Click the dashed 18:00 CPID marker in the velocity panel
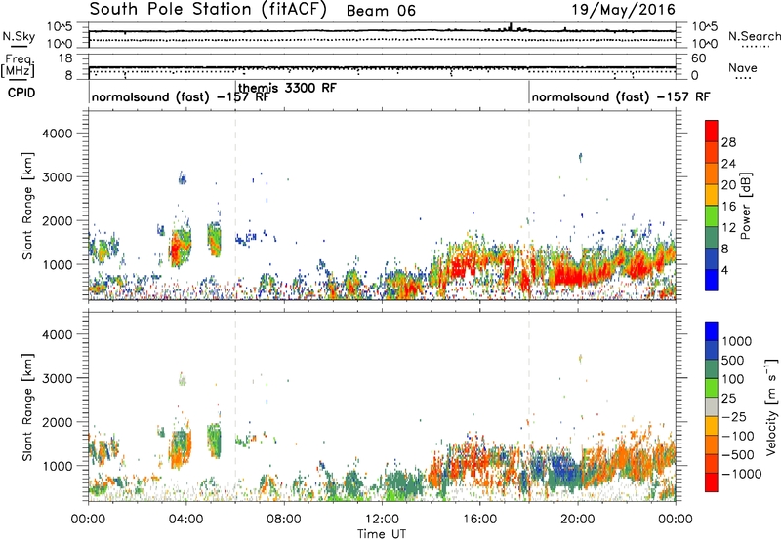This screenshot has height=540, width=781. [529, 406]
